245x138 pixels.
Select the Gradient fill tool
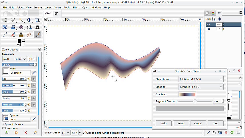tap(21, 27)
